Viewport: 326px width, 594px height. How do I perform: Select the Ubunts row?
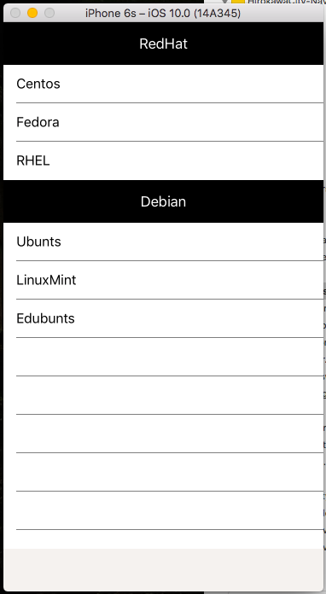[x=163, y=242]
